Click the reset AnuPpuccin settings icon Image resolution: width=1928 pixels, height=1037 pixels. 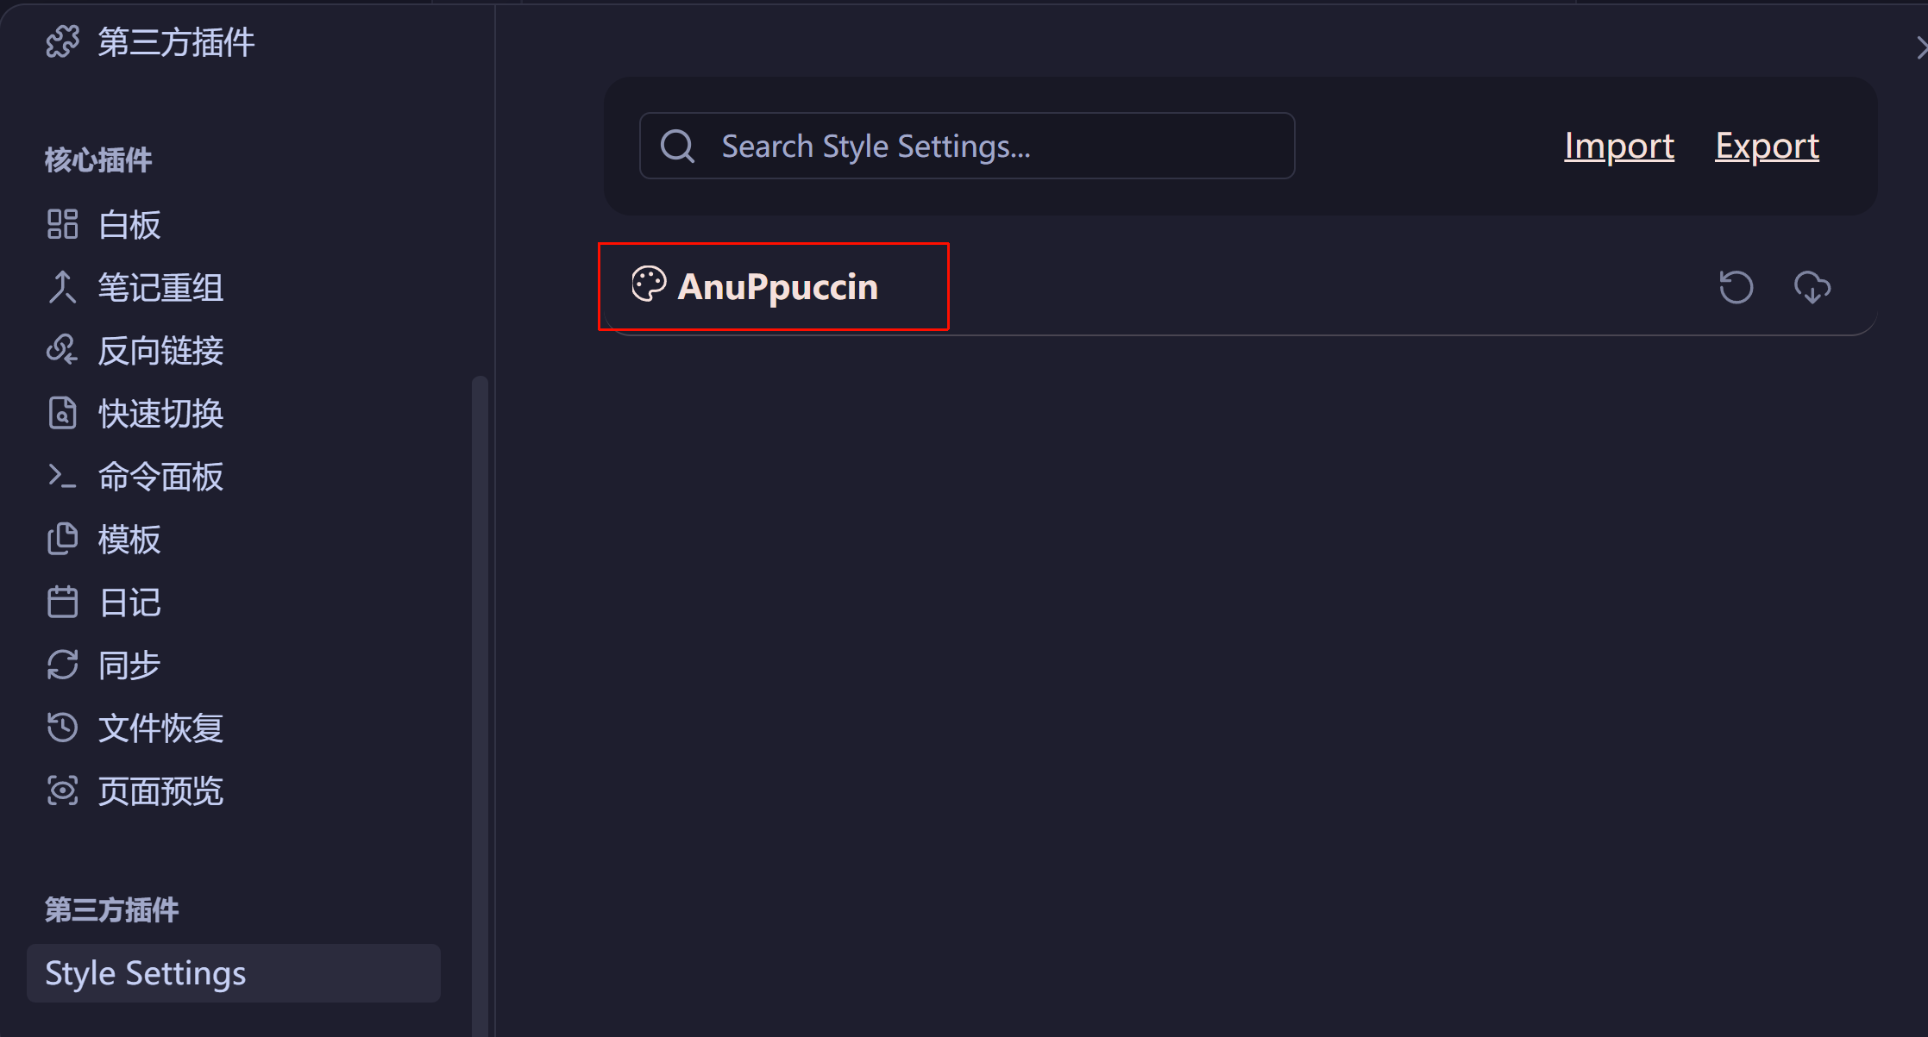[x=1736, y=287]
